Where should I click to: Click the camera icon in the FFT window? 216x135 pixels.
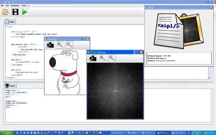(x=93, y=58)
